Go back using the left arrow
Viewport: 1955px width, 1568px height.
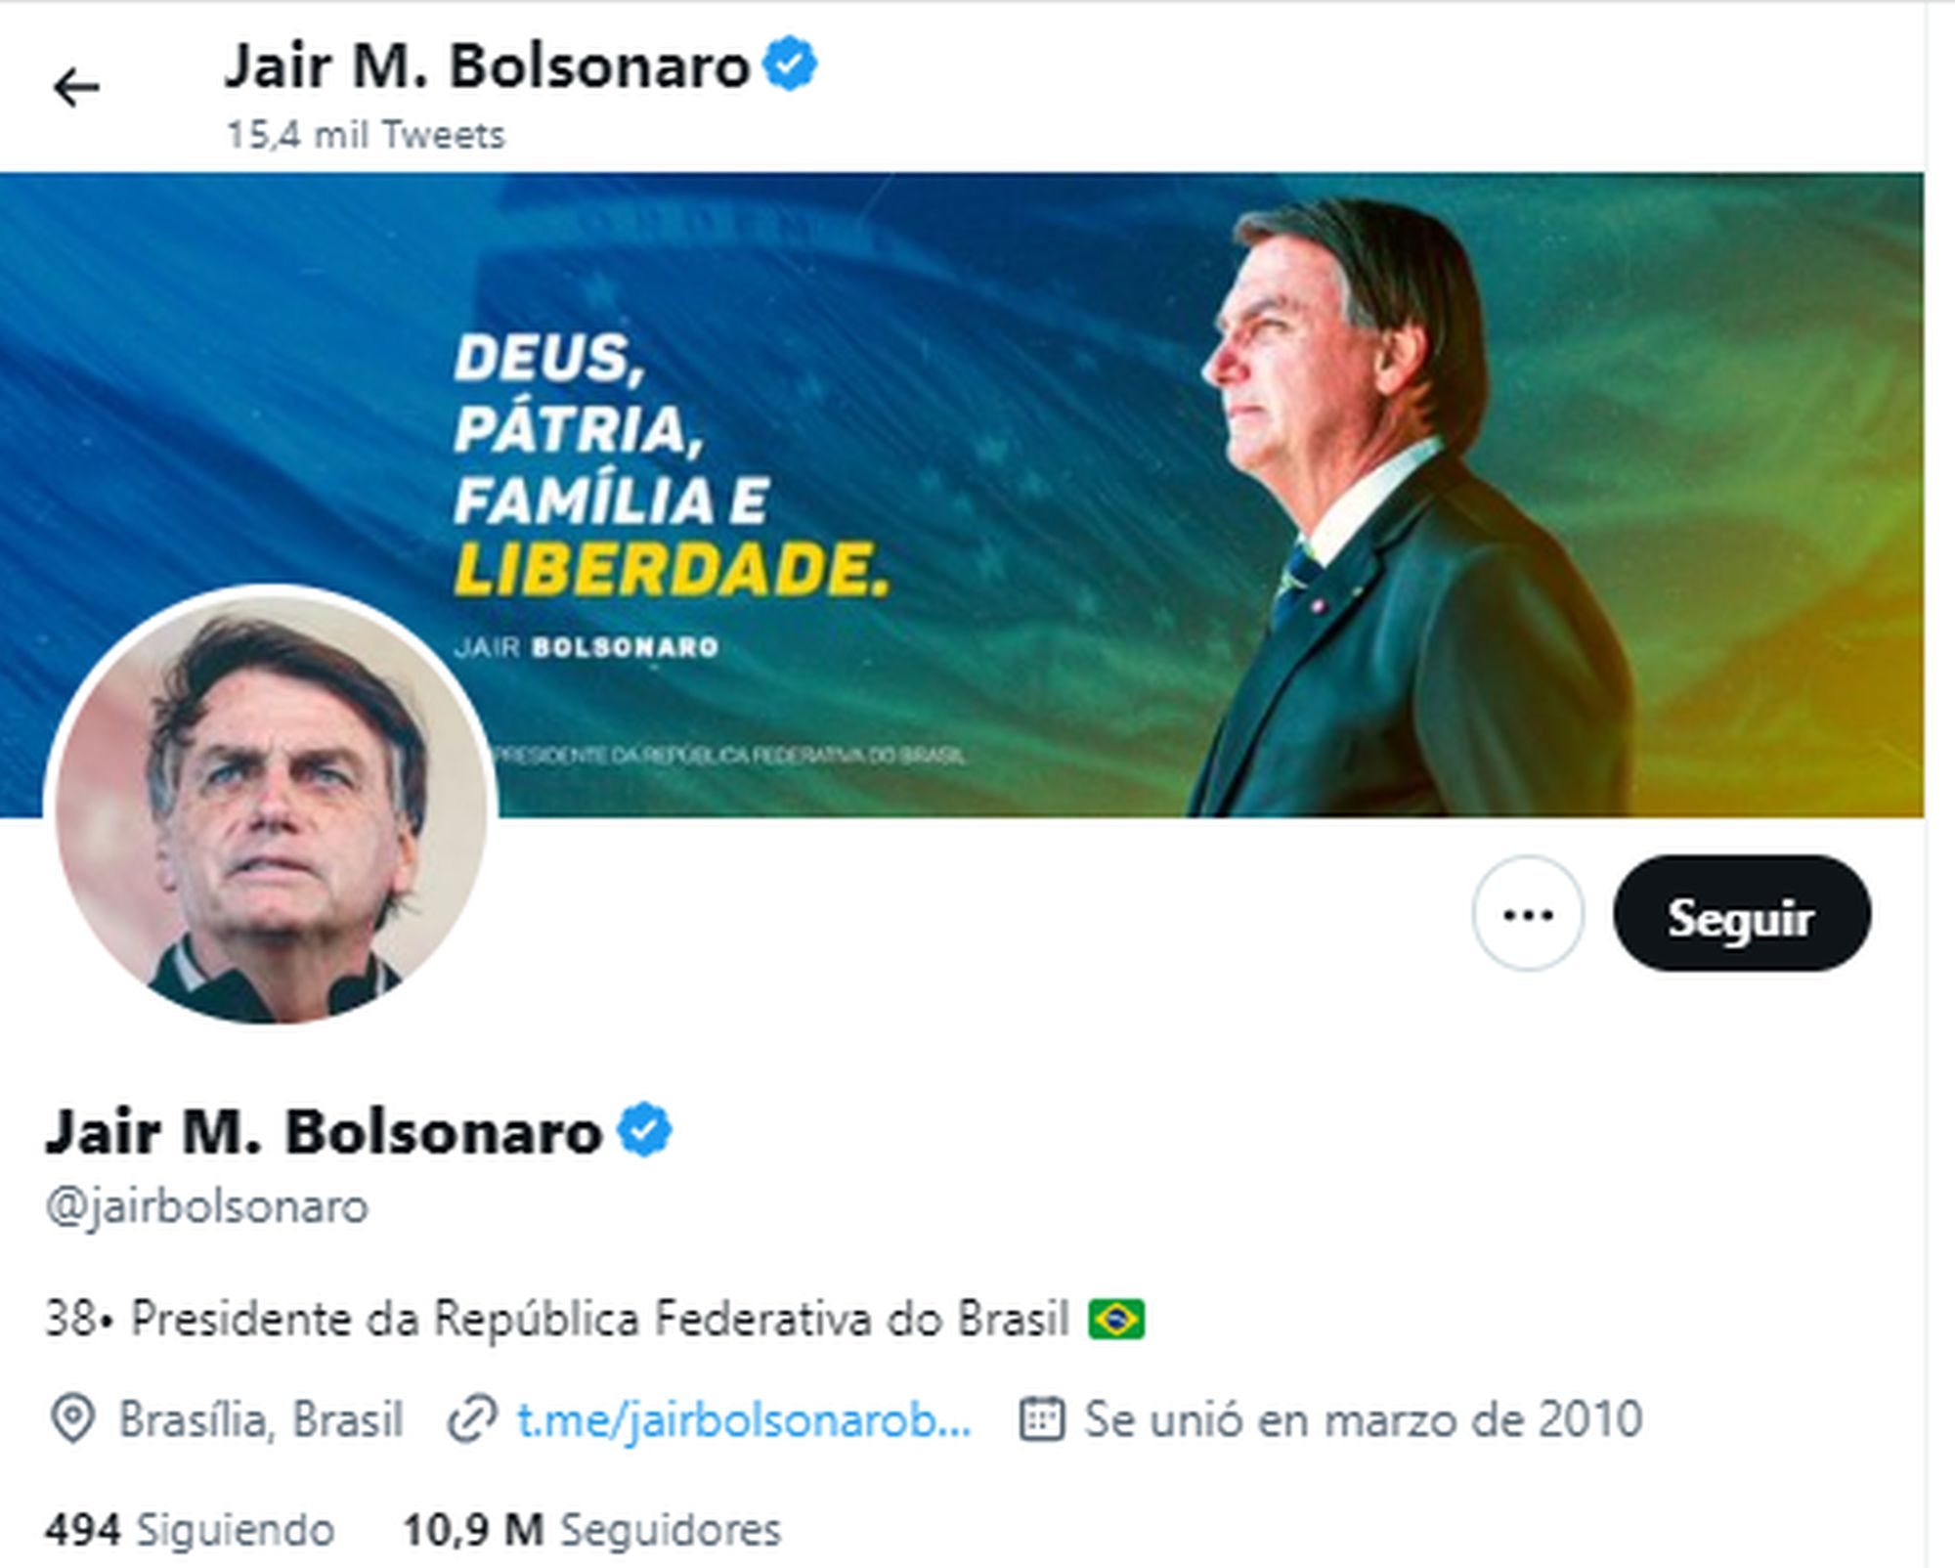(76, 88)
